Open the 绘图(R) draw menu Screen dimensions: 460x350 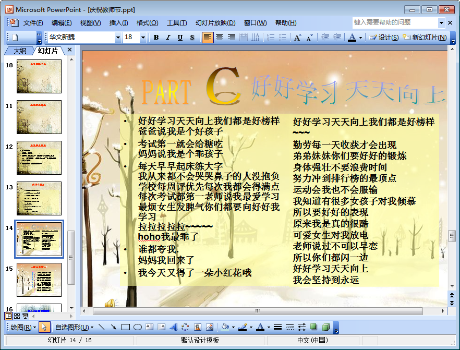point(23,327)
